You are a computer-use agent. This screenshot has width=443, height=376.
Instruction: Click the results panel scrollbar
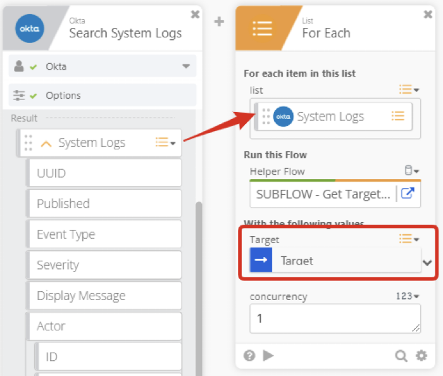(x=199, y=288)
